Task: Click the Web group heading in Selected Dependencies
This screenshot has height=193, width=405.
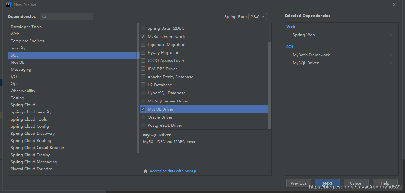Action: [291, 27]
